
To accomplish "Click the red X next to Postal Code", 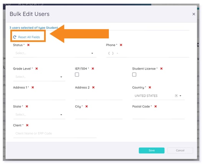I will point(156,106).
